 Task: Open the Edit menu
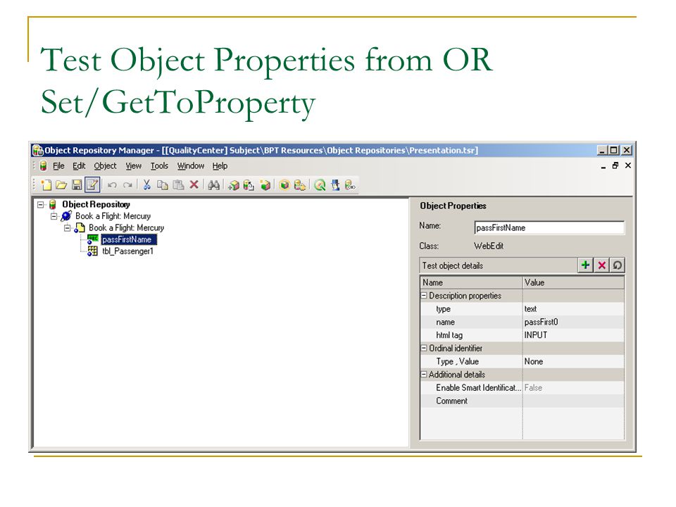(x=79, y=165)
